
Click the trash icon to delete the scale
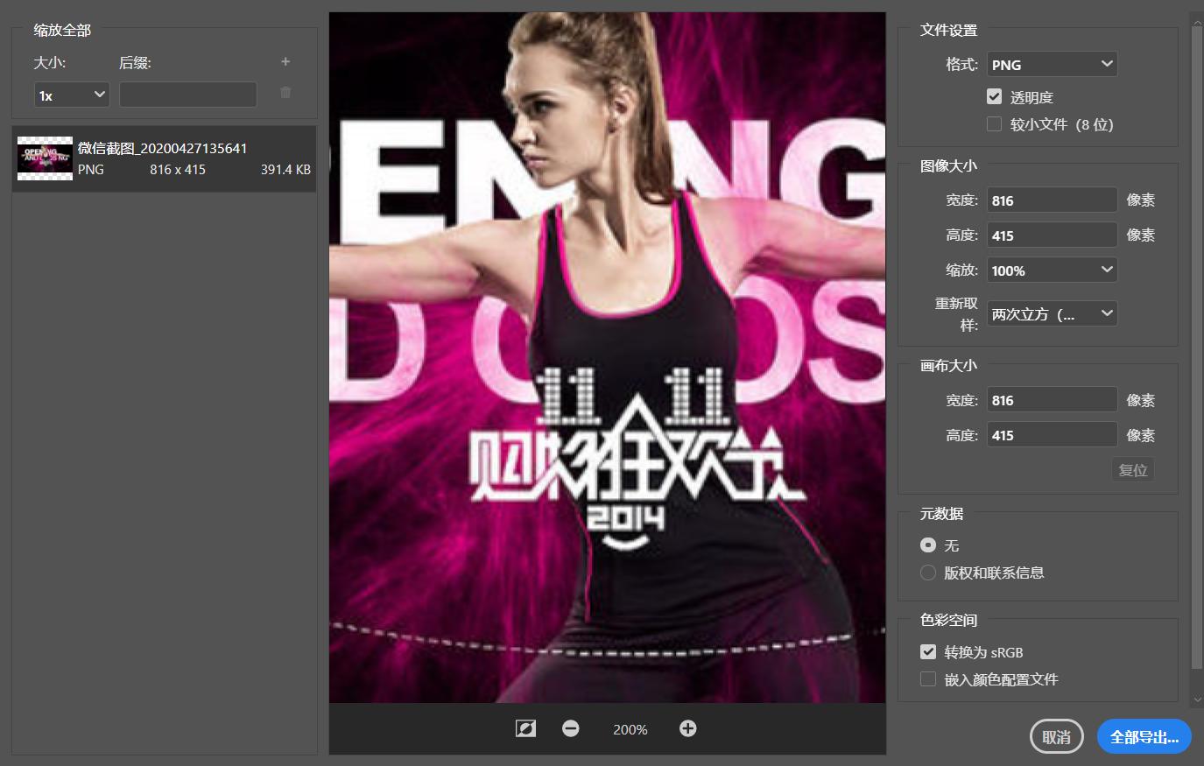point(285,93)
